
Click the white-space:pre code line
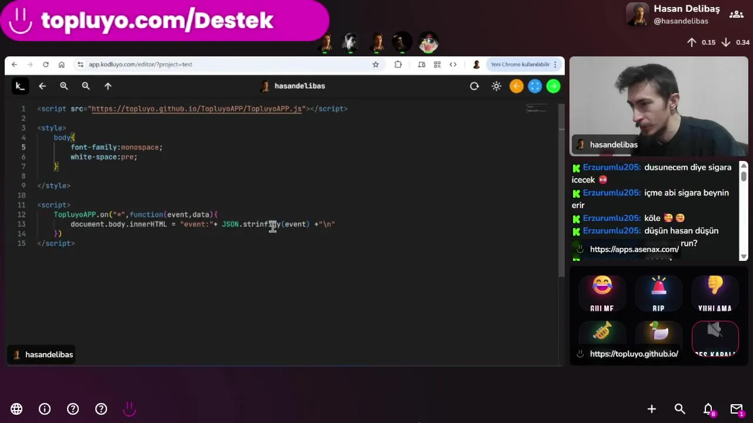104,157
